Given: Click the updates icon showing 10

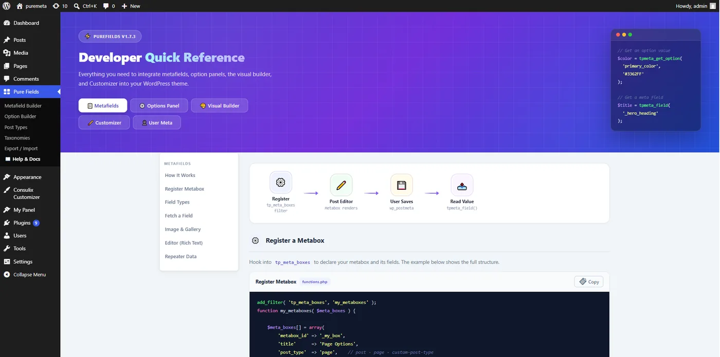Looking at the screenshot, I should click(x=56, y=6).
